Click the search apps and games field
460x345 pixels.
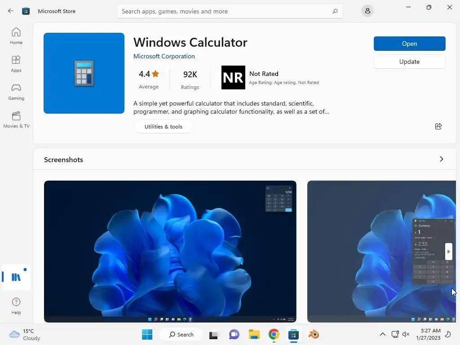coord(230,11)
